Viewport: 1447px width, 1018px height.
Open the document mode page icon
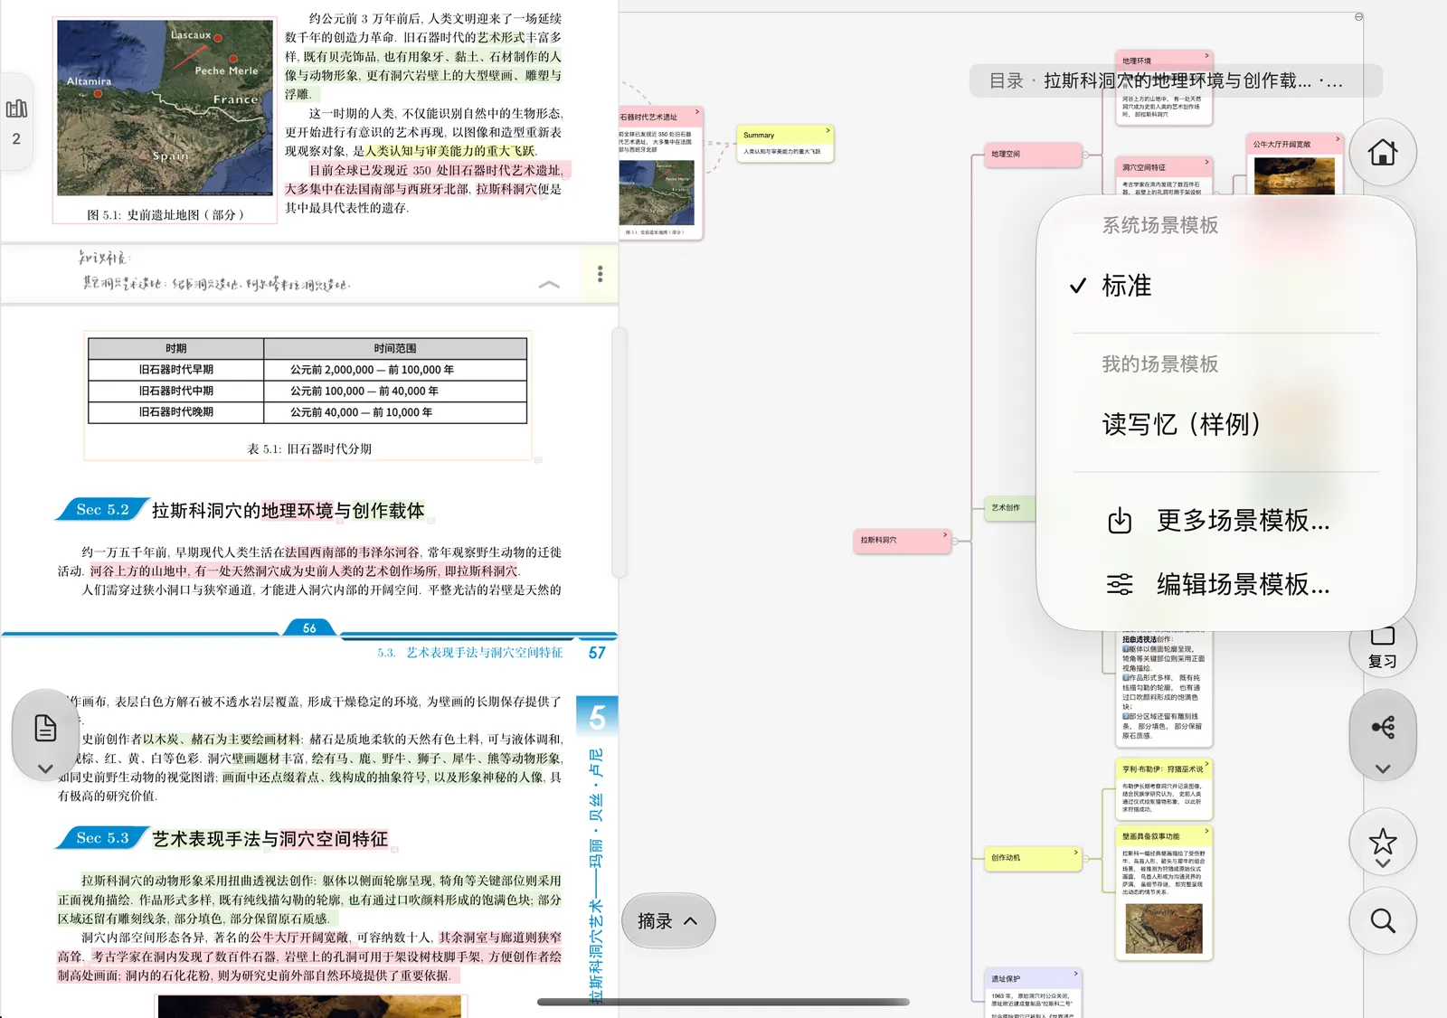tap(45, 728)
